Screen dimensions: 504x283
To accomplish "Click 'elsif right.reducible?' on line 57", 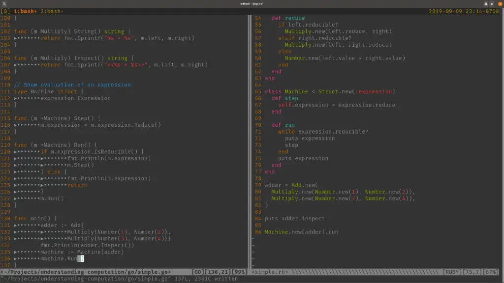I will pyautogui.click(x=315, y=38).
